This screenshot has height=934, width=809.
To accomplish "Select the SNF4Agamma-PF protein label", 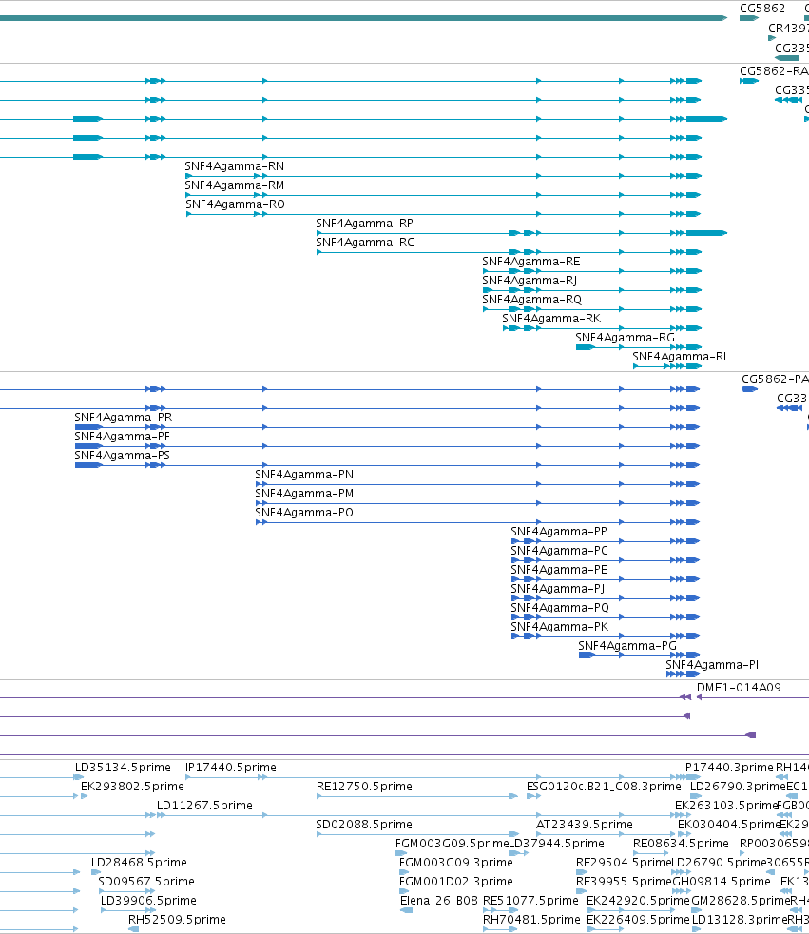I will click(x=122, y=437).
